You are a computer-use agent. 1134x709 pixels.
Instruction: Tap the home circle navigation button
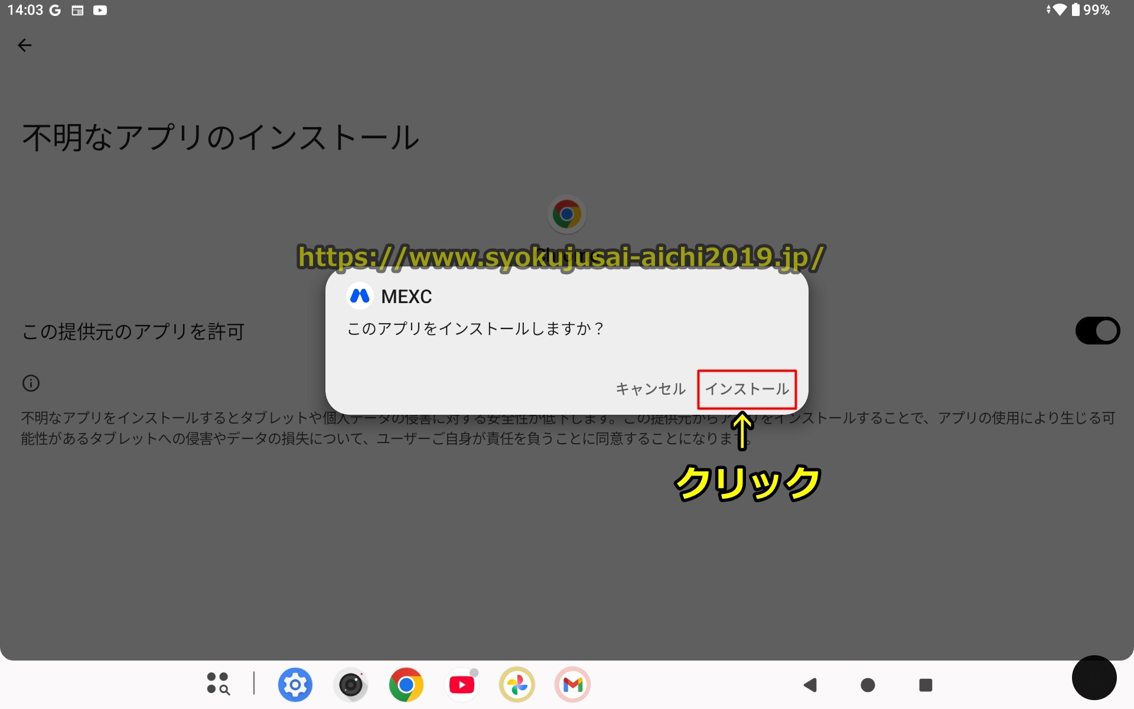coord(868,685)
